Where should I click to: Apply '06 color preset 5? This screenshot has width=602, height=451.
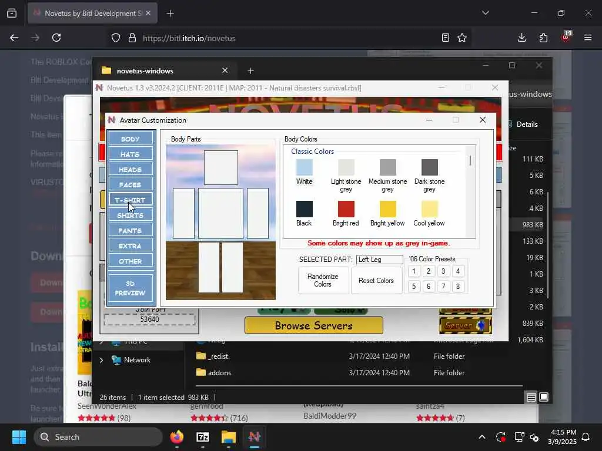click(x=414, y=286)
